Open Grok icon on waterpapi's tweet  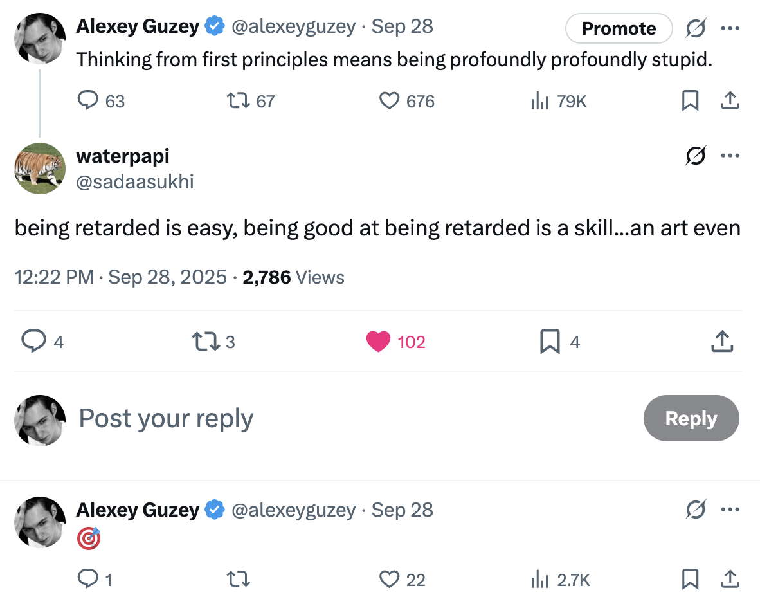tap(695, 156)
